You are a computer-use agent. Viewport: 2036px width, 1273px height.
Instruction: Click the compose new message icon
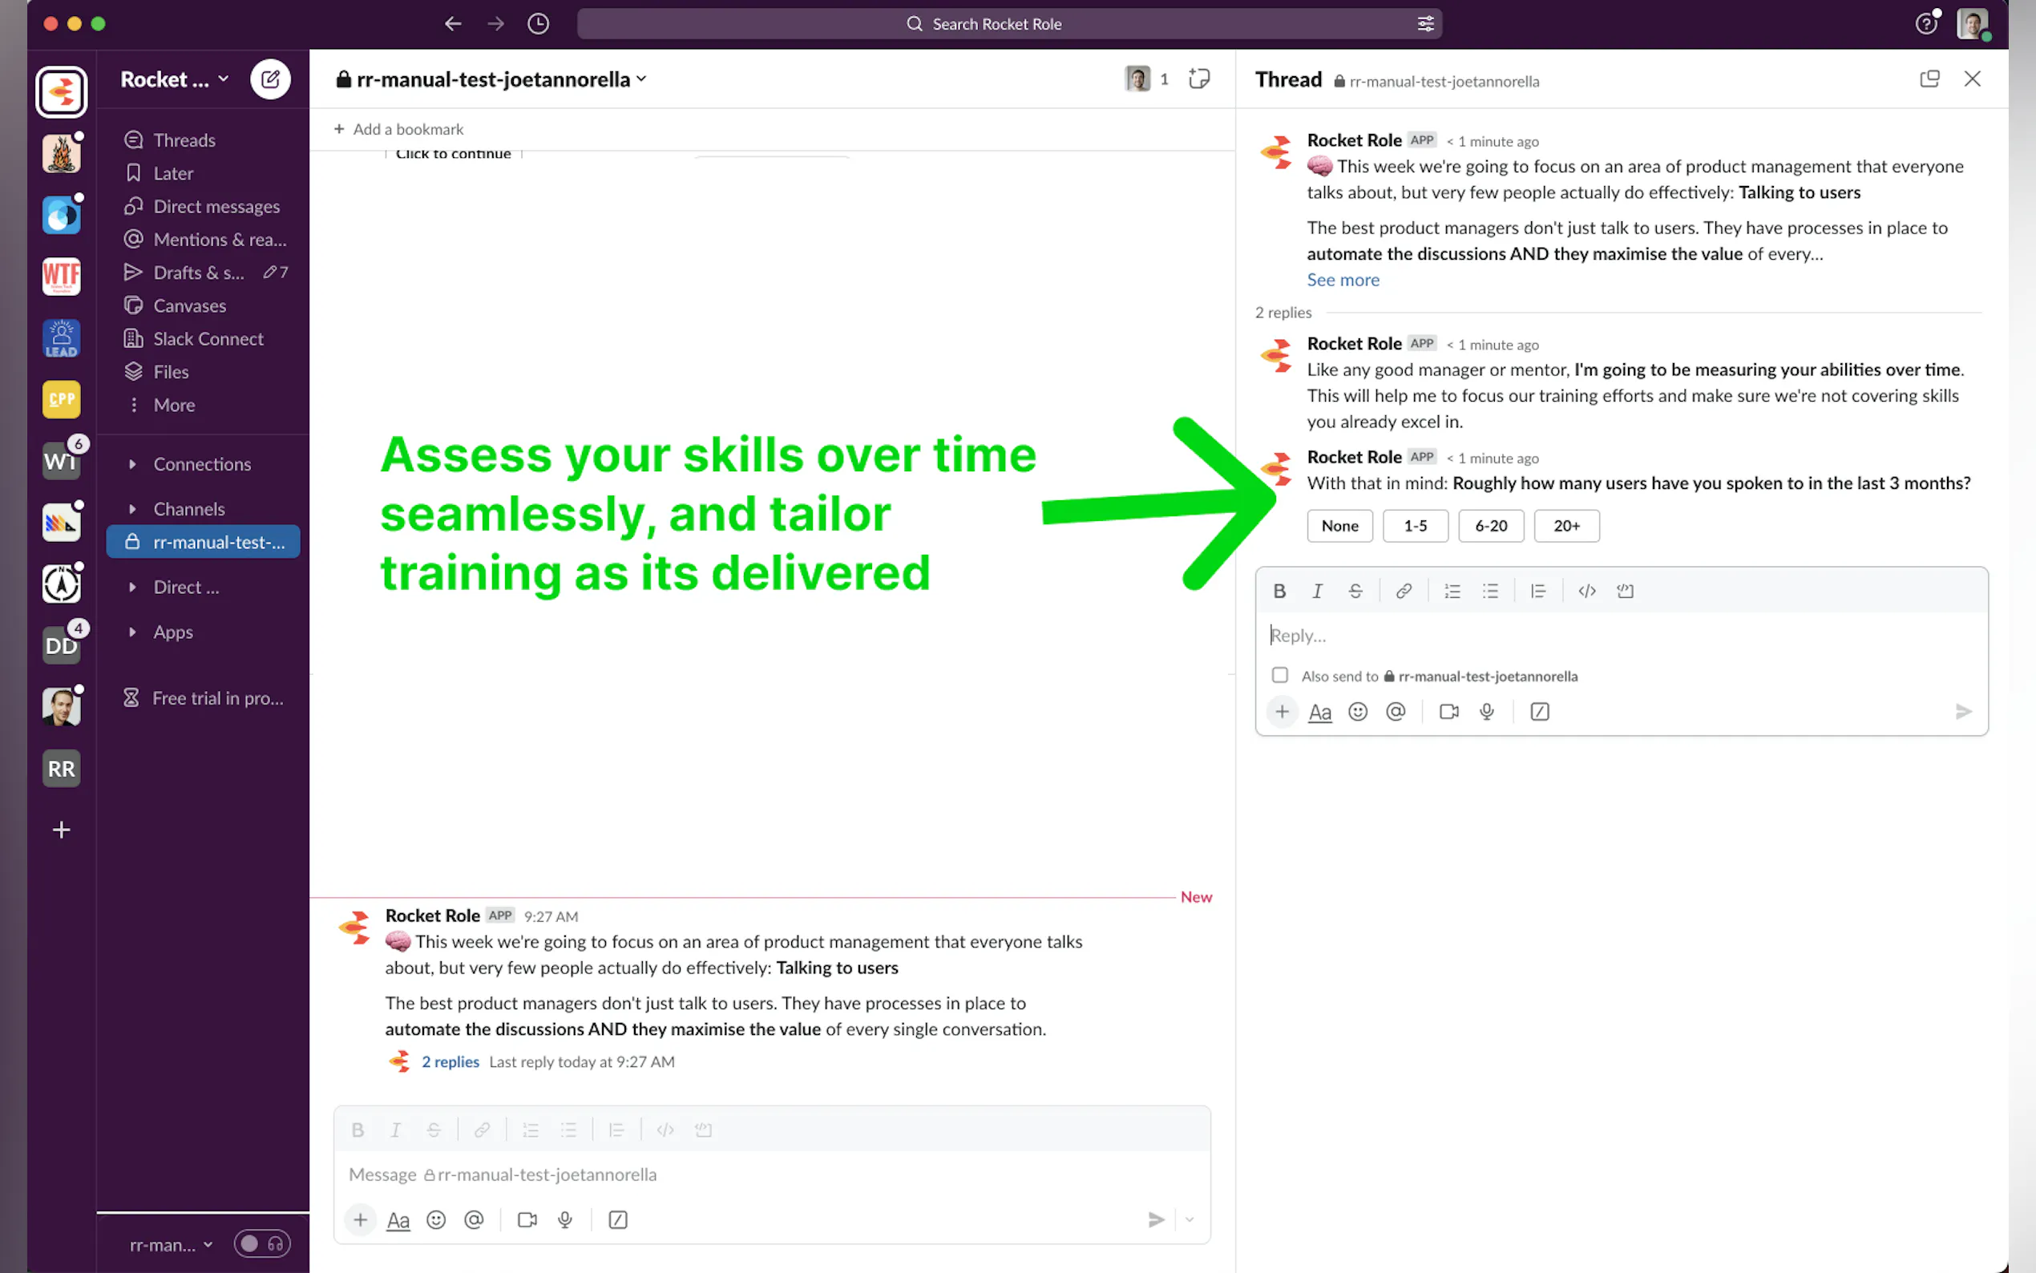(270, 79)
